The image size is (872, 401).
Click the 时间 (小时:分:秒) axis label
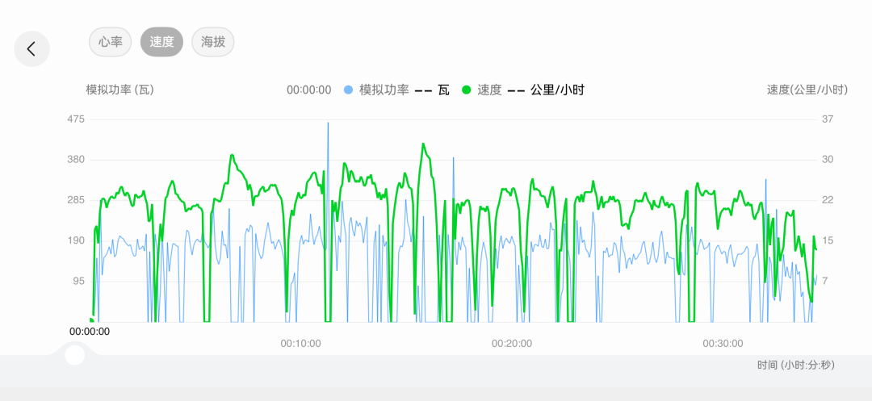[796, 365]
